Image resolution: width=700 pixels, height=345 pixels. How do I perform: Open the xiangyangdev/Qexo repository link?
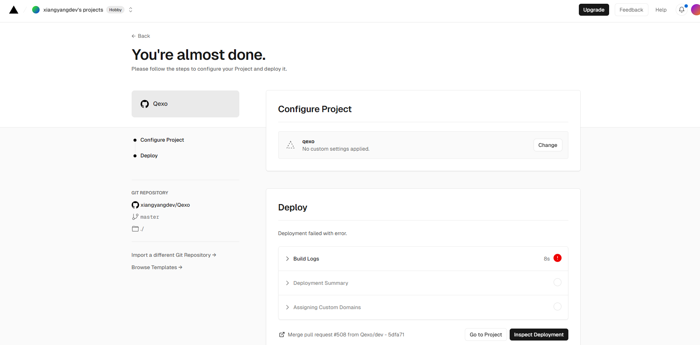point(165,205)
